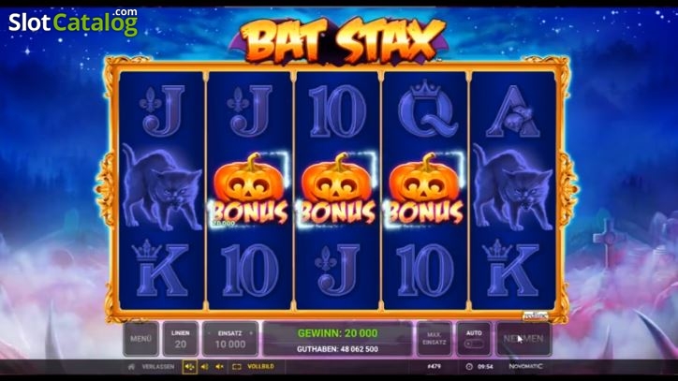Click the Novomatic logo in status bar
The image size is (678, 381).
click(525, 366)
